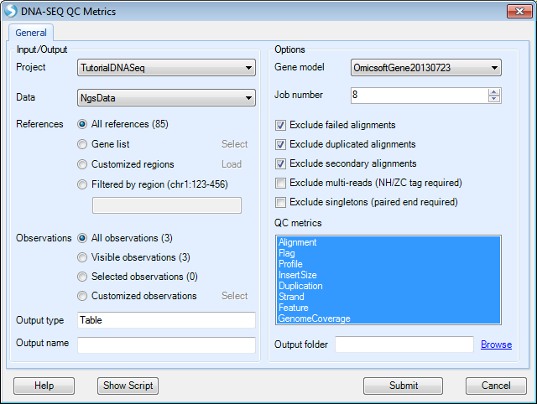Click Select link next to Customized observations
The width and height of the screenshot is (537, 404).
point(234,296)
